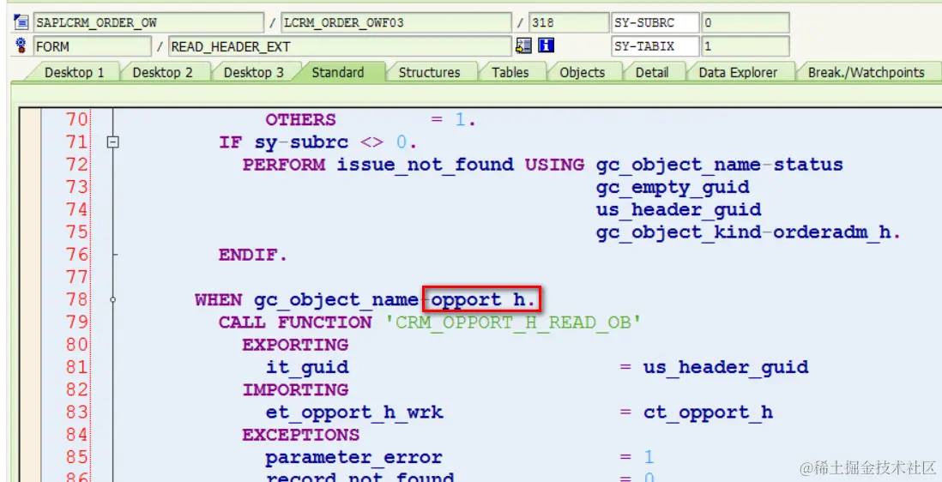
Task: Click 'gc_object_name-status' on line 72
Action: (720, 165)
